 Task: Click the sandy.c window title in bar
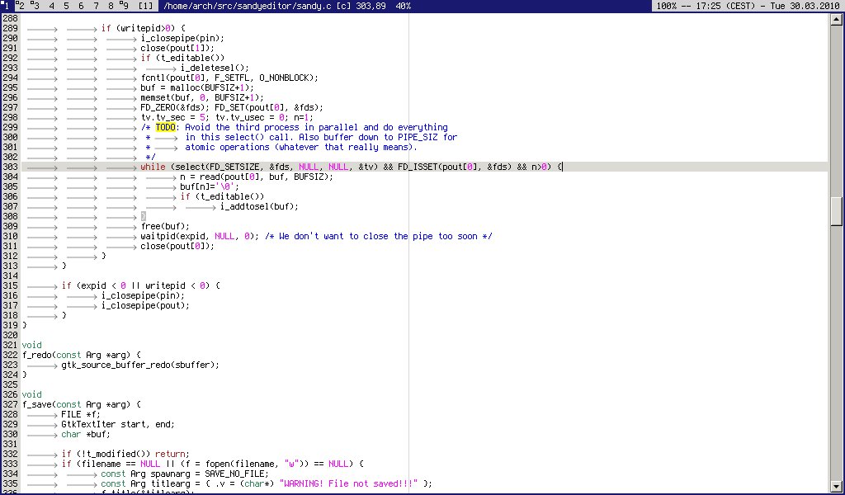click(x=287, y=6)
